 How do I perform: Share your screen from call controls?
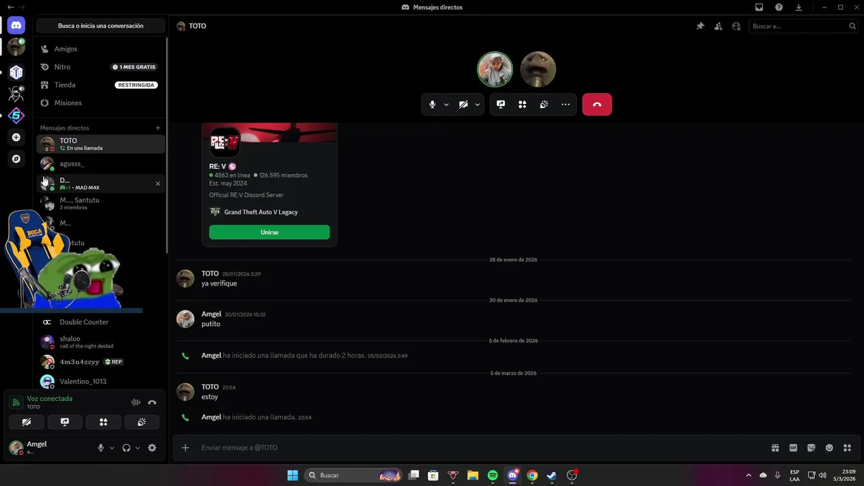[501, 105]
